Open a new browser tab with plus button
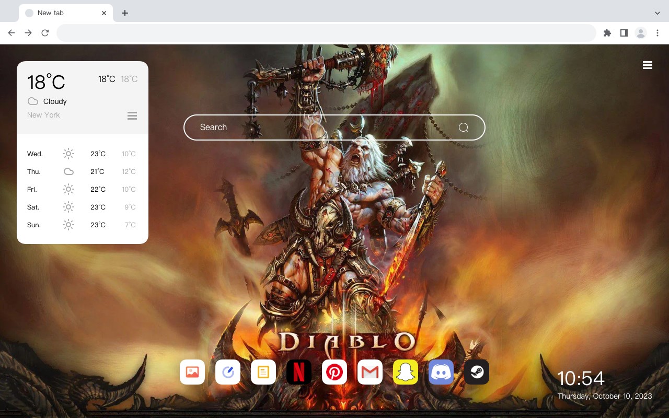This screenshot has height=418, width=669. (124, 13)
